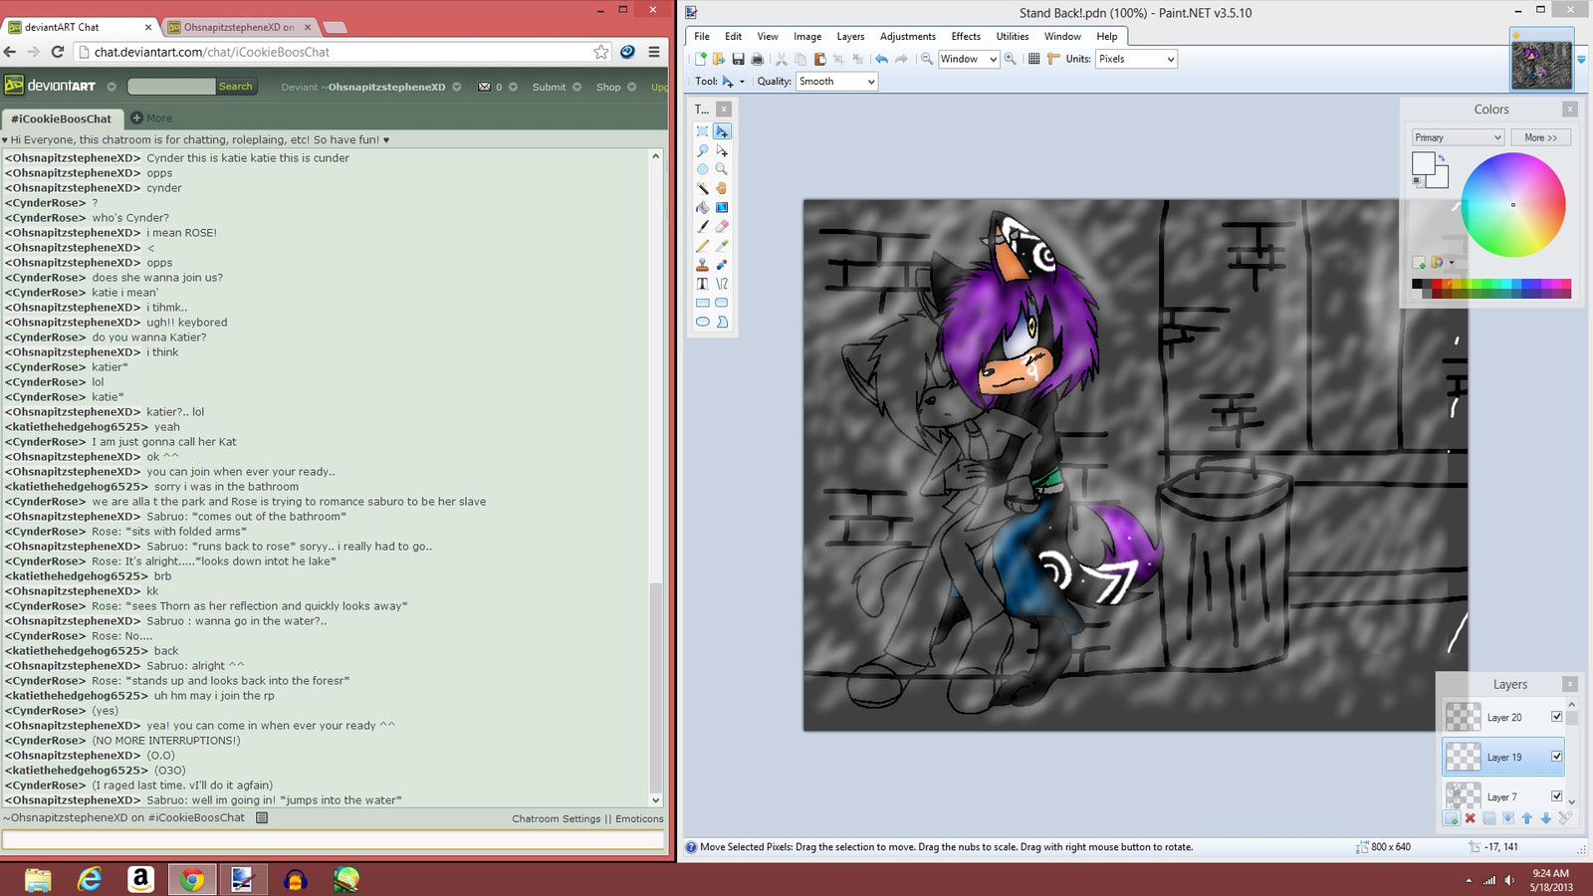Select the Paint Bucket tool
Screen dimensions: 1593x896
pos(702,207)
